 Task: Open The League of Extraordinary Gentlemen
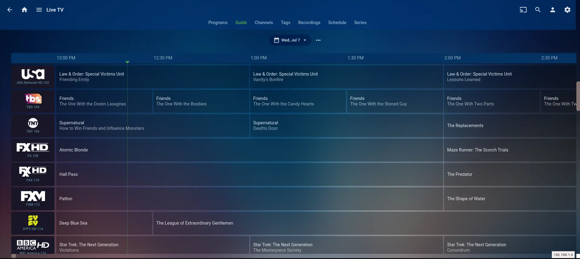(365, 223)
